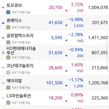Click the candlestick icon beside 글로벌텍스프리

(x=3, y=38)
